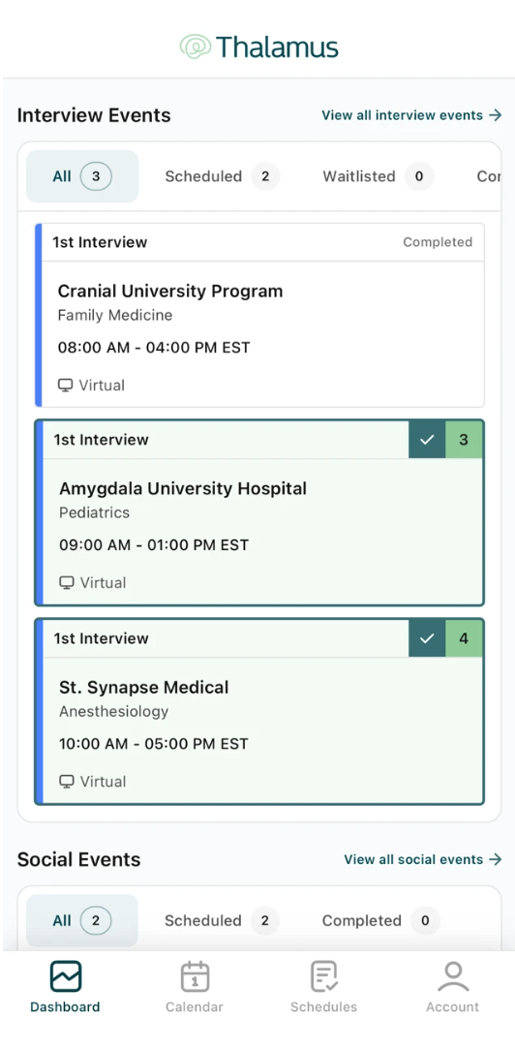Select the All tab under Interview Events
Viewport: 515px width, 1051px height.
pyautogui.click(x=82, y=176)
